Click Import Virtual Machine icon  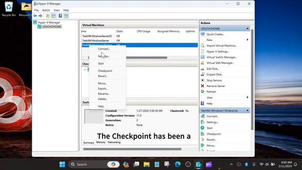(202, 46)
